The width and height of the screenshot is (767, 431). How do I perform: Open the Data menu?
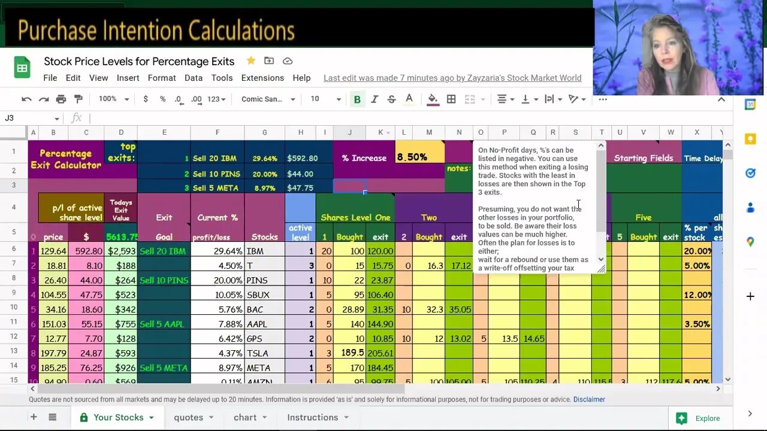pos(193,78)
